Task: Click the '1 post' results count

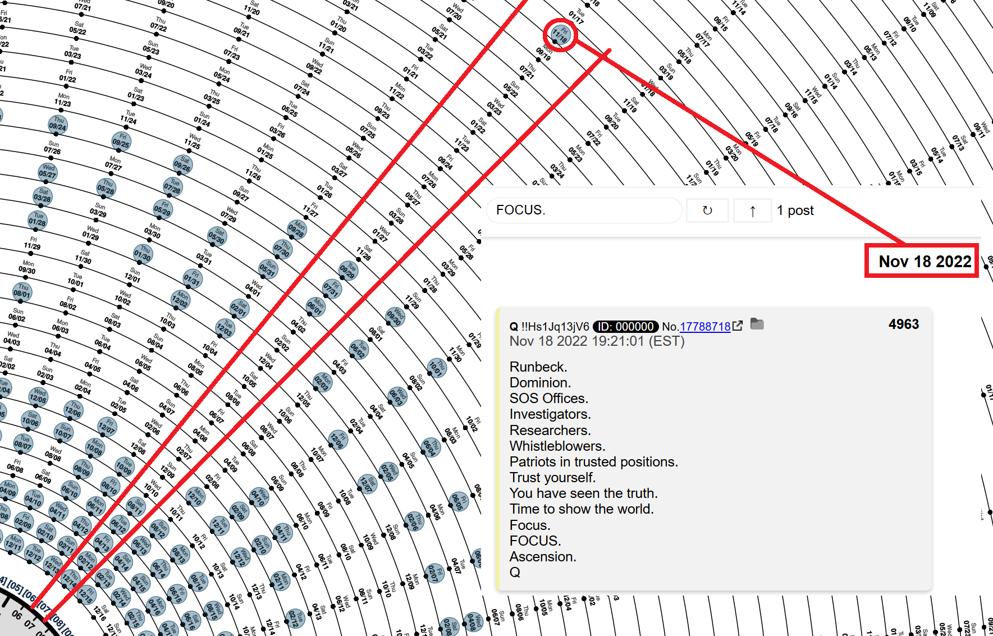Action: pyautogui.click(x=795, y=211)
